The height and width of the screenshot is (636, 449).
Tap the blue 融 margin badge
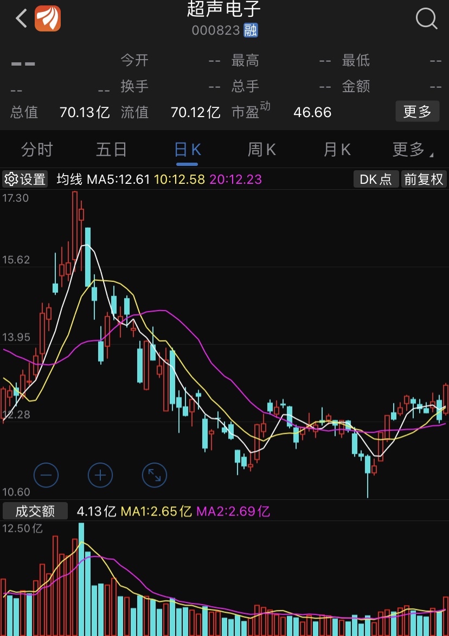coord(251,30)
